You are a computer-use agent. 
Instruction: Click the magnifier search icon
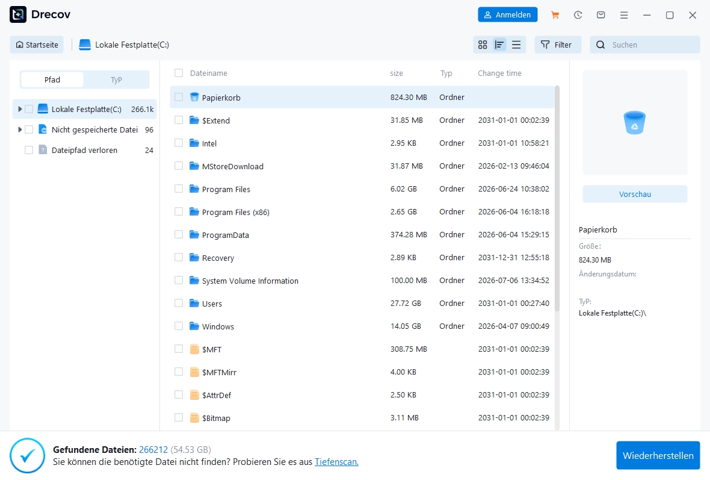click(600, 45)
